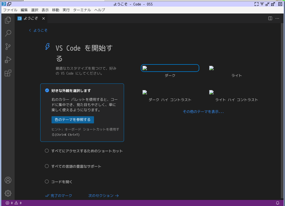
Task: Open the ヘルプ menu
Action: pyautogui.click(x=100, y=10)
